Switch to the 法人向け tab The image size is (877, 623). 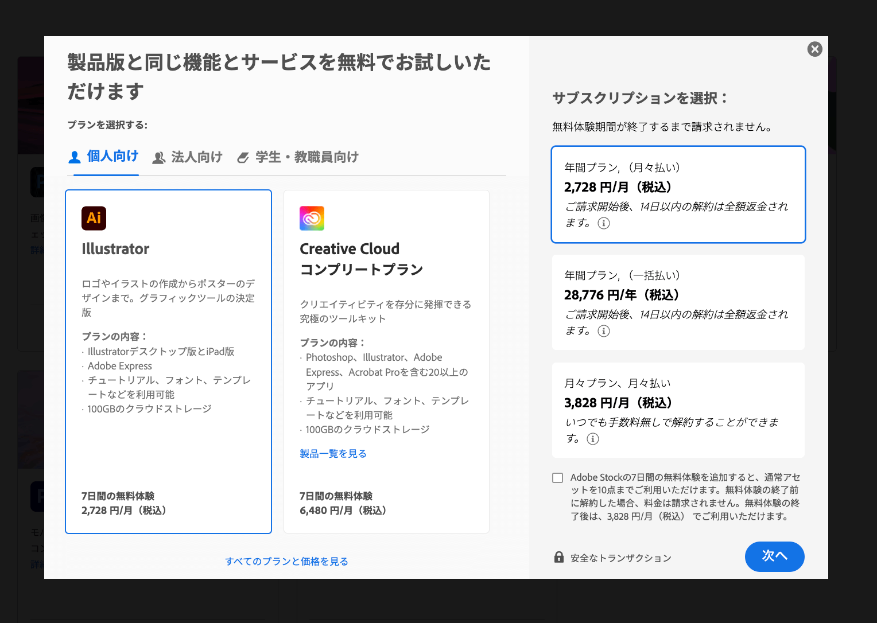click(188, 157)
